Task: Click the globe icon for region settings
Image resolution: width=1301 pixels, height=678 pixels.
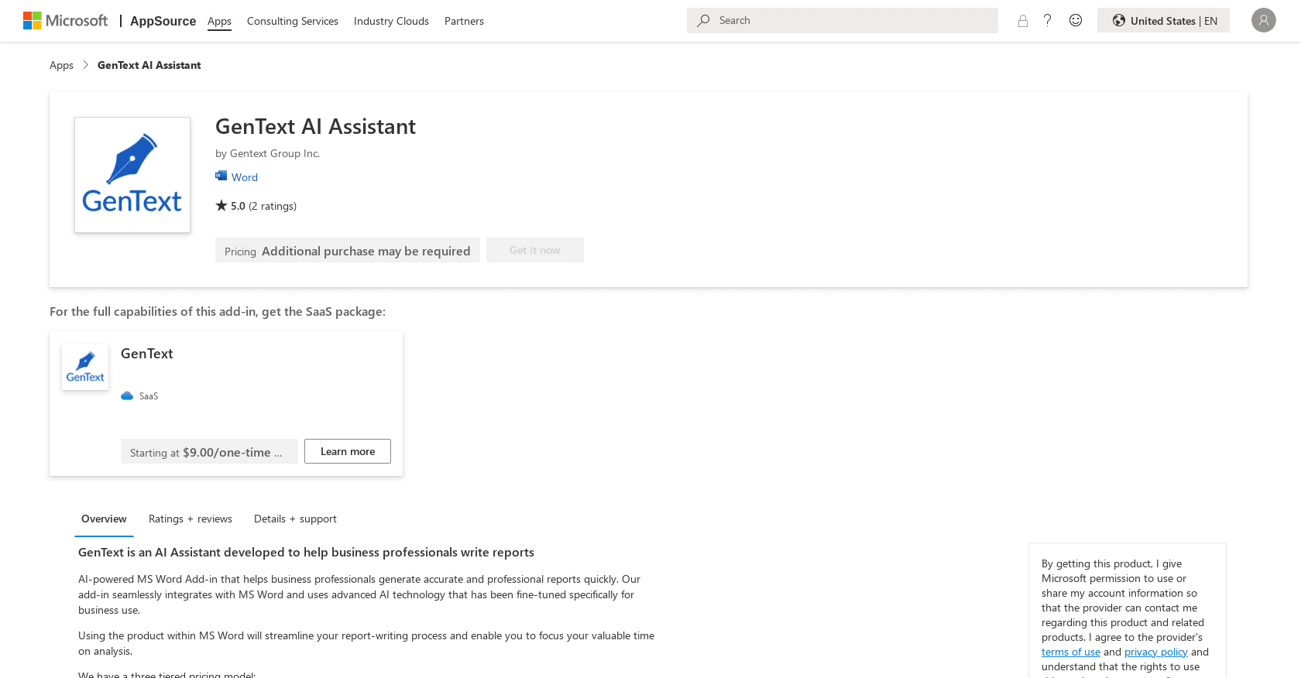Action: point(1118,20)
